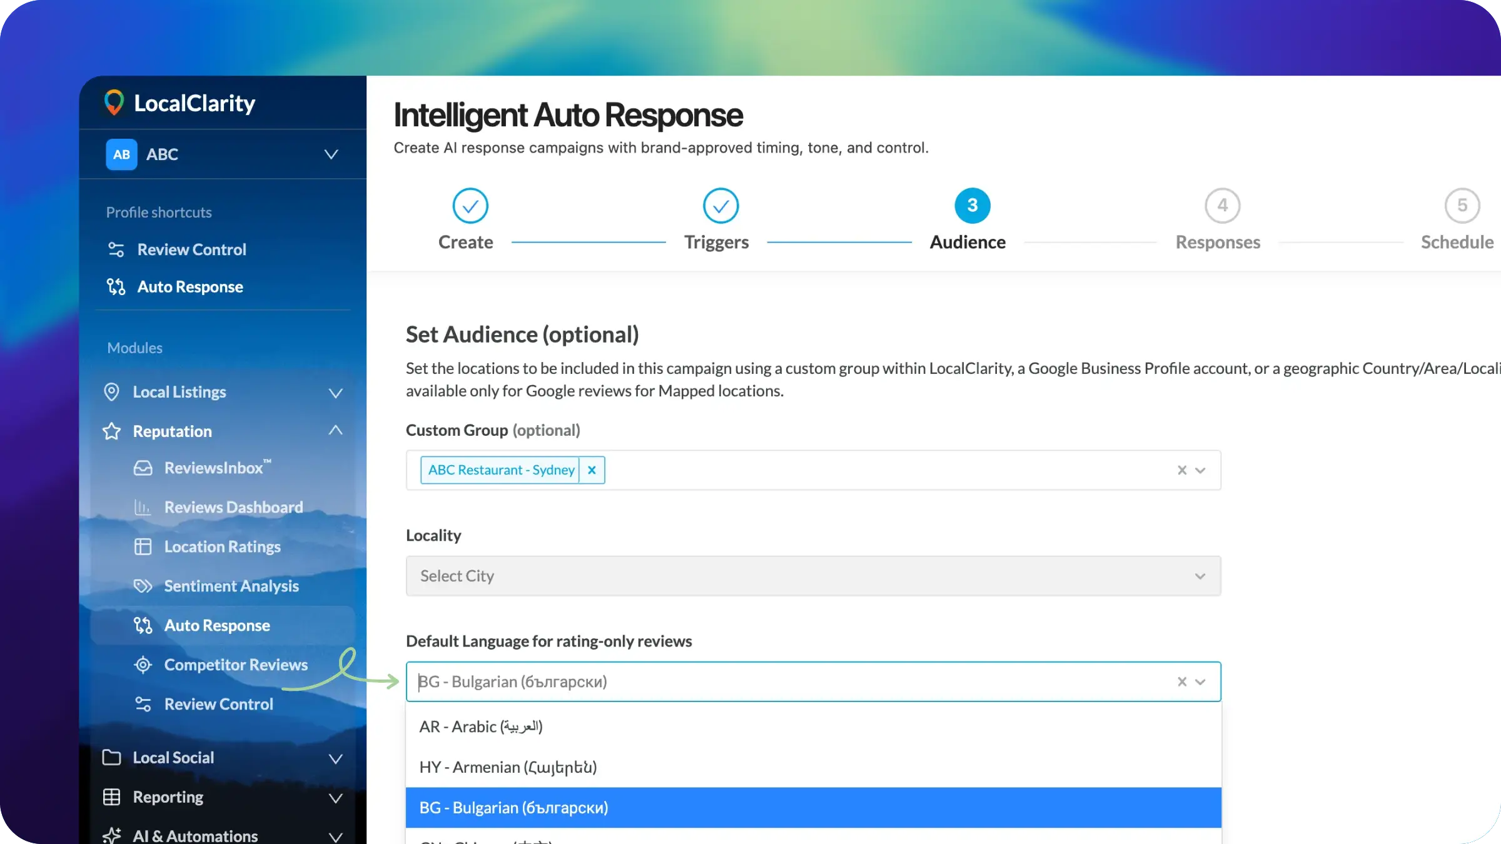Toggle the Default Language dropdown arrow
Image resolution: width=1501 pixels, height=844 pixels.
click(1200, 681)
